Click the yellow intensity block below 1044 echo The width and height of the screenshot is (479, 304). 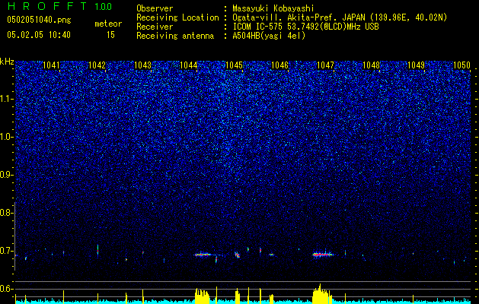click(203, 296)
